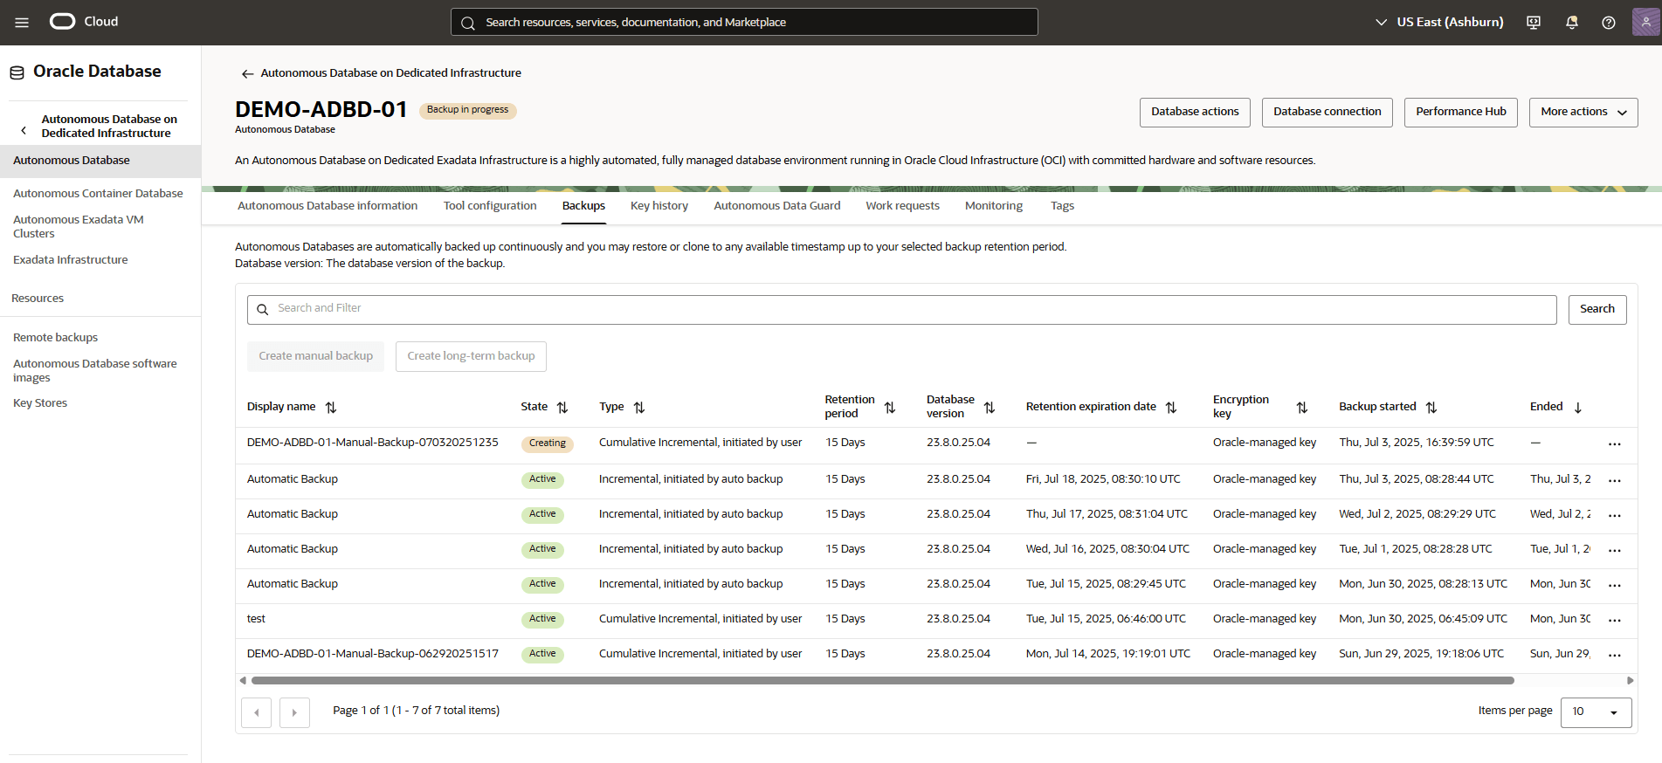Click the Backup in progress status badge

(467, 110)
